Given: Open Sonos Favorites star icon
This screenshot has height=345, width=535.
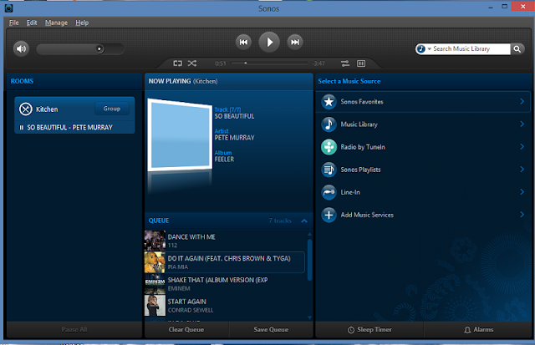Looking at the screenshot, I should click(x=329, y=102).
